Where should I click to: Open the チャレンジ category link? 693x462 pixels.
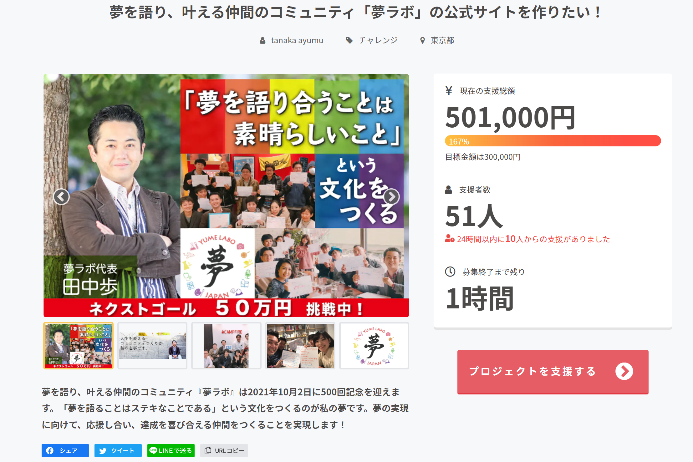tap(378, 40)
